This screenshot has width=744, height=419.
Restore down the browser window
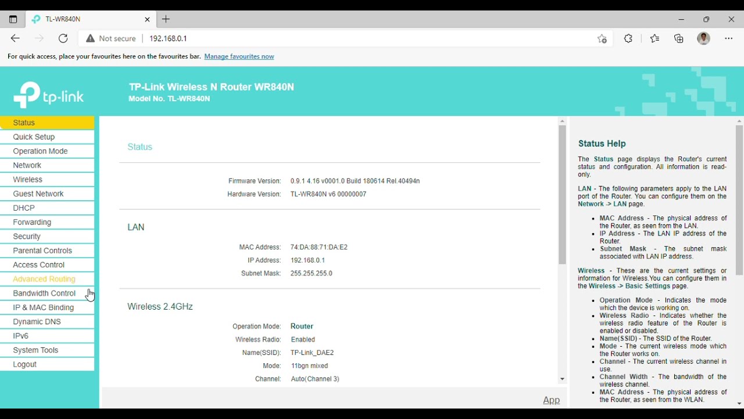[706, 19]
